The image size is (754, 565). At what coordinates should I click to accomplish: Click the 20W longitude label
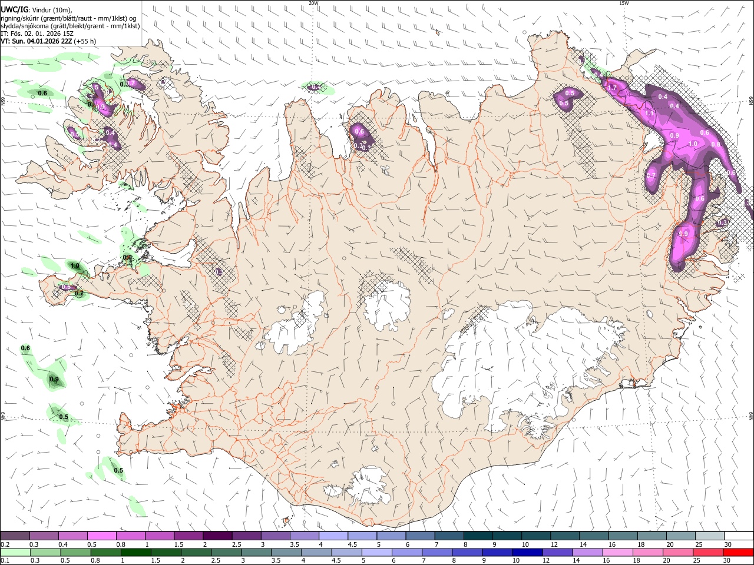coord(314,3)
